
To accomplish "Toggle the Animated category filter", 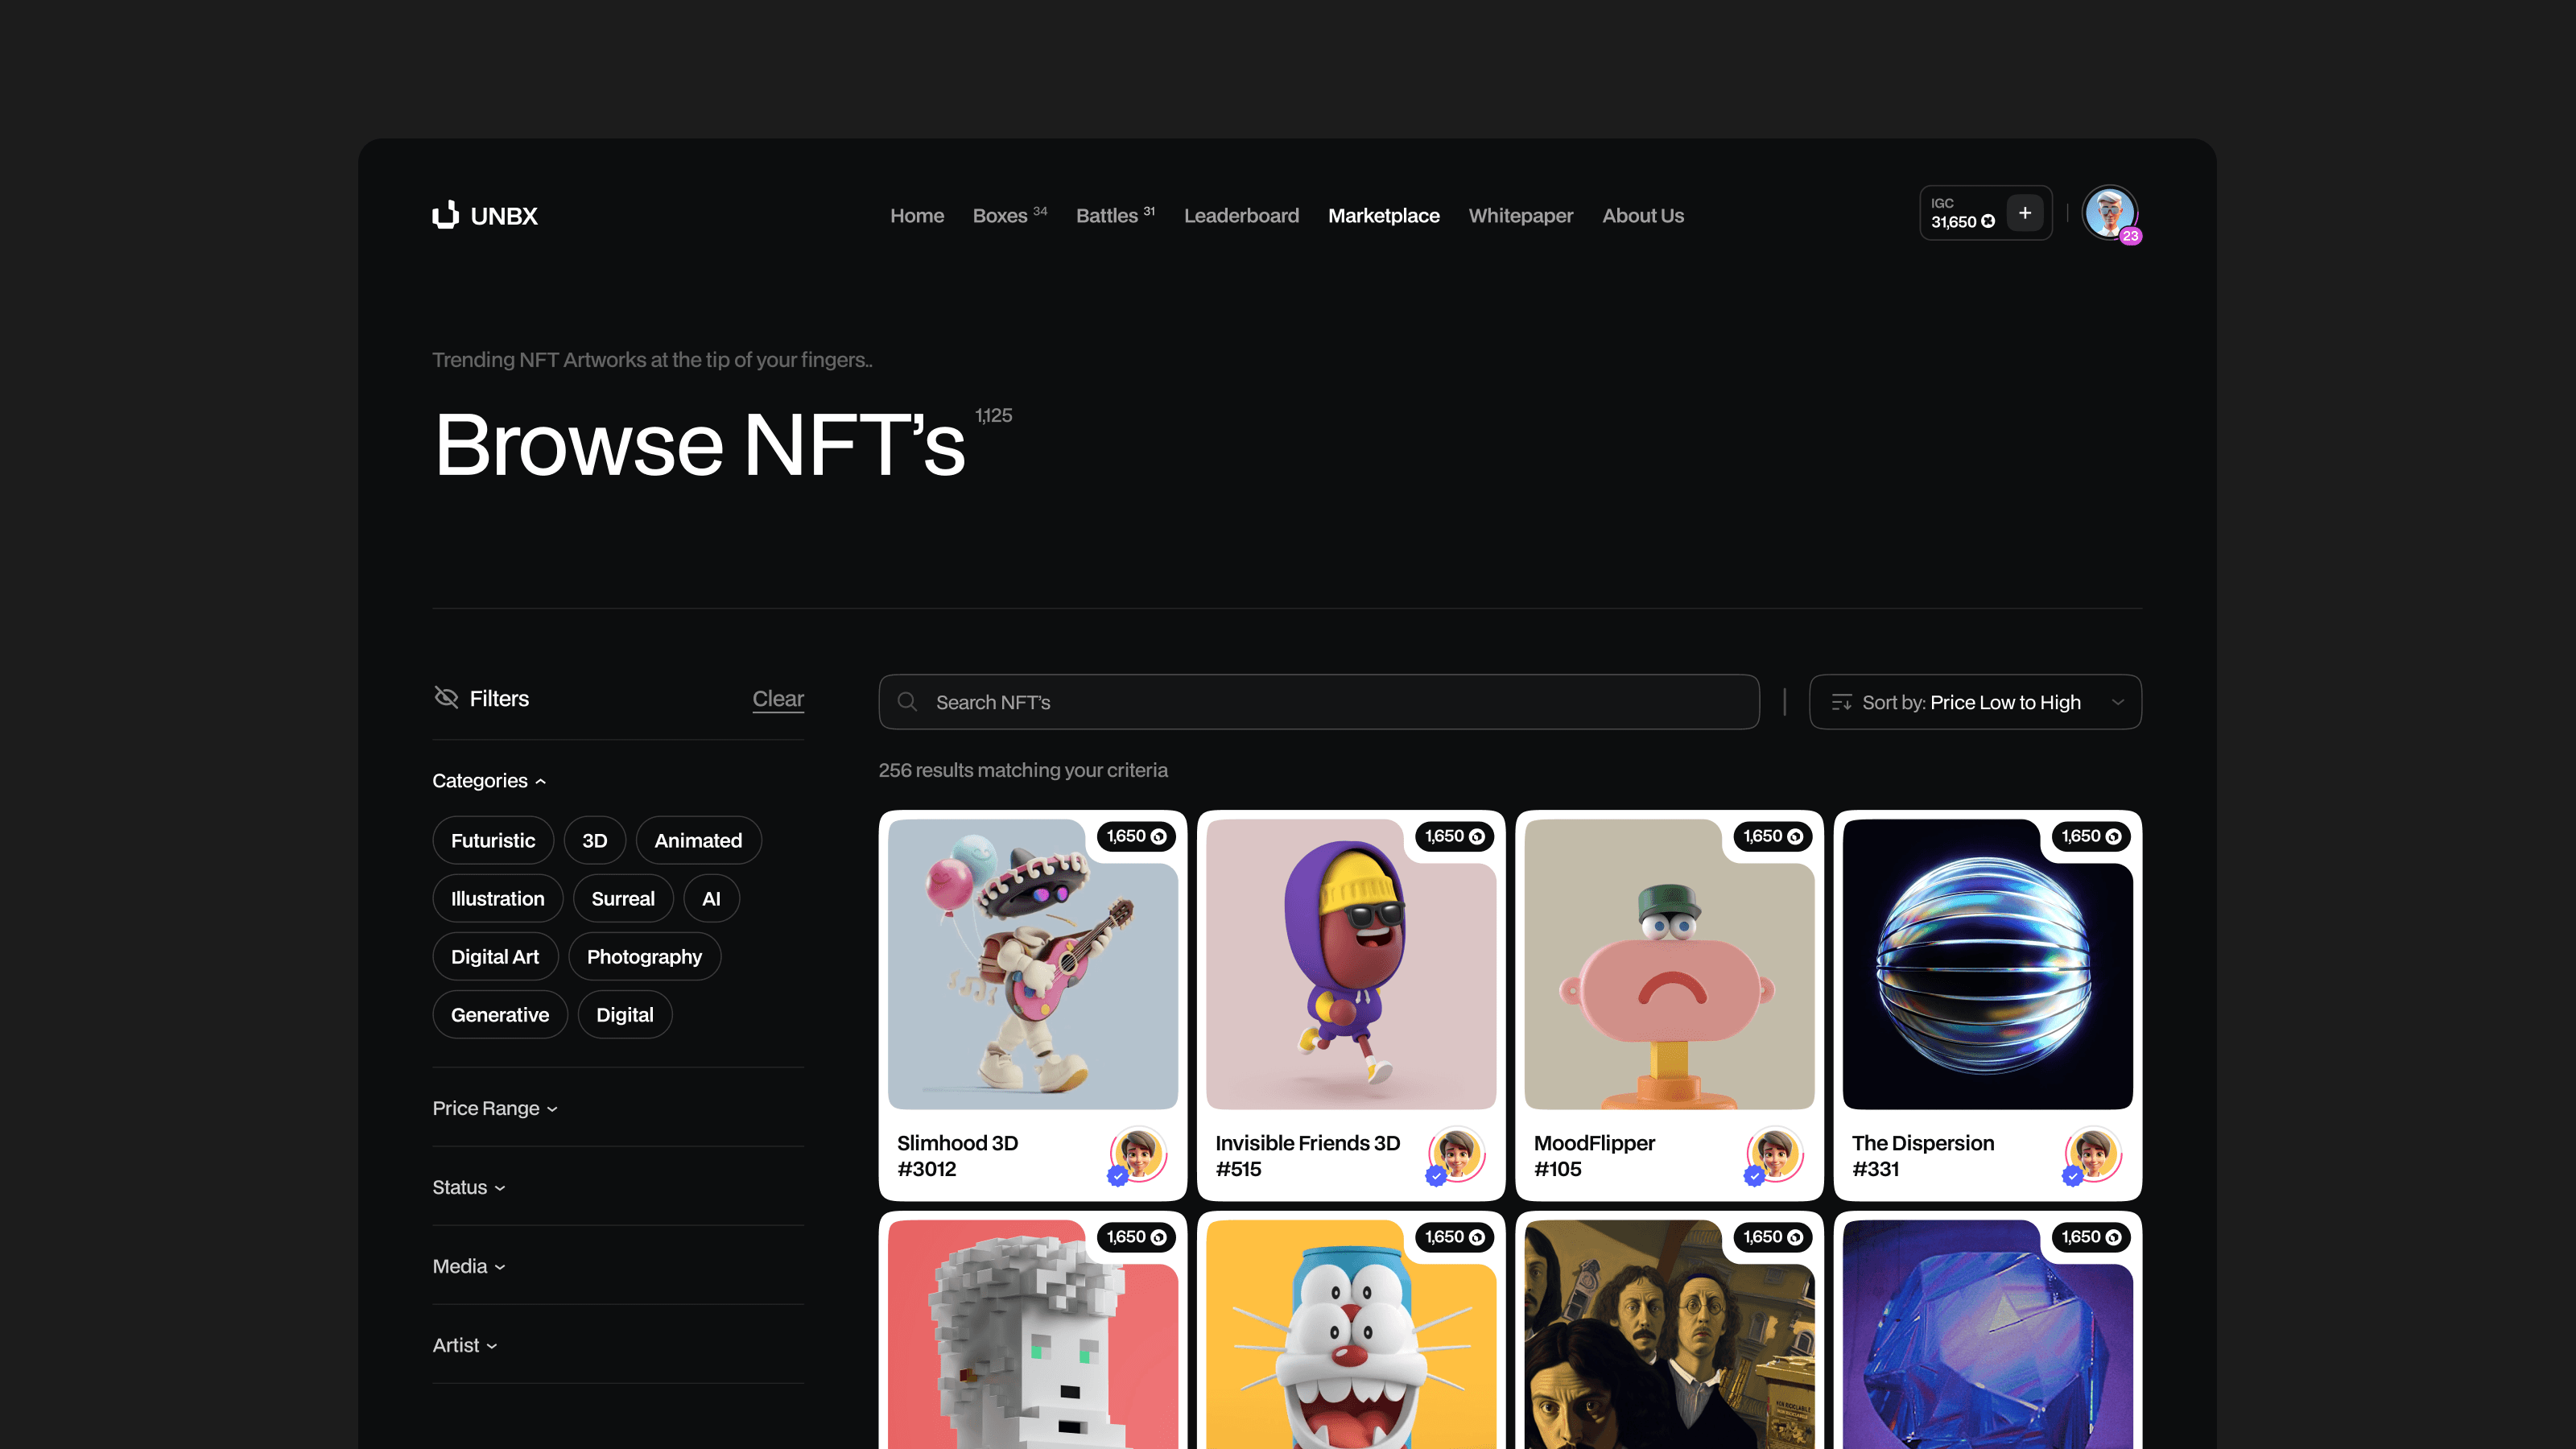I will (x=697, y=840).
